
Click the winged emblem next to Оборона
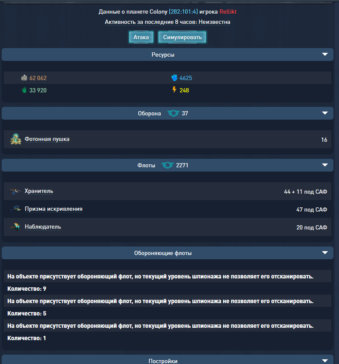pyautogui.click(x=173, y=113)
